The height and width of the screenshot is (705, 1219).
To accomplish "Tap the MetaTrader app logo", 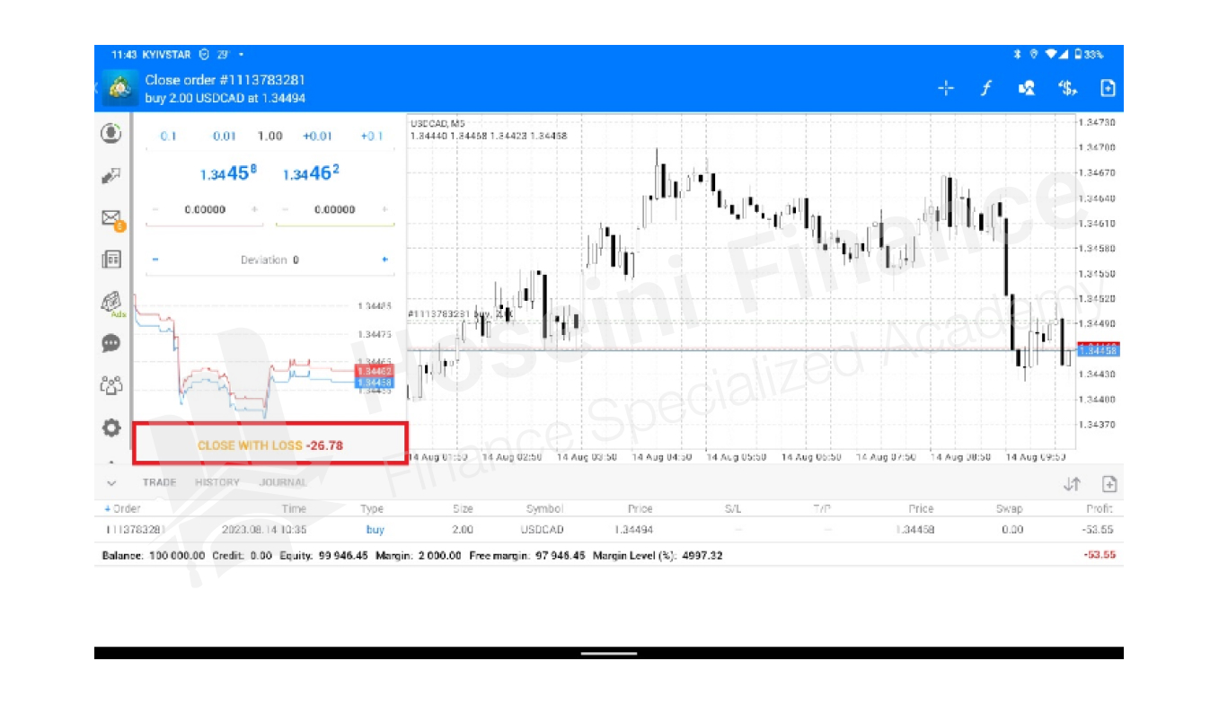I will tap(119, 88).
